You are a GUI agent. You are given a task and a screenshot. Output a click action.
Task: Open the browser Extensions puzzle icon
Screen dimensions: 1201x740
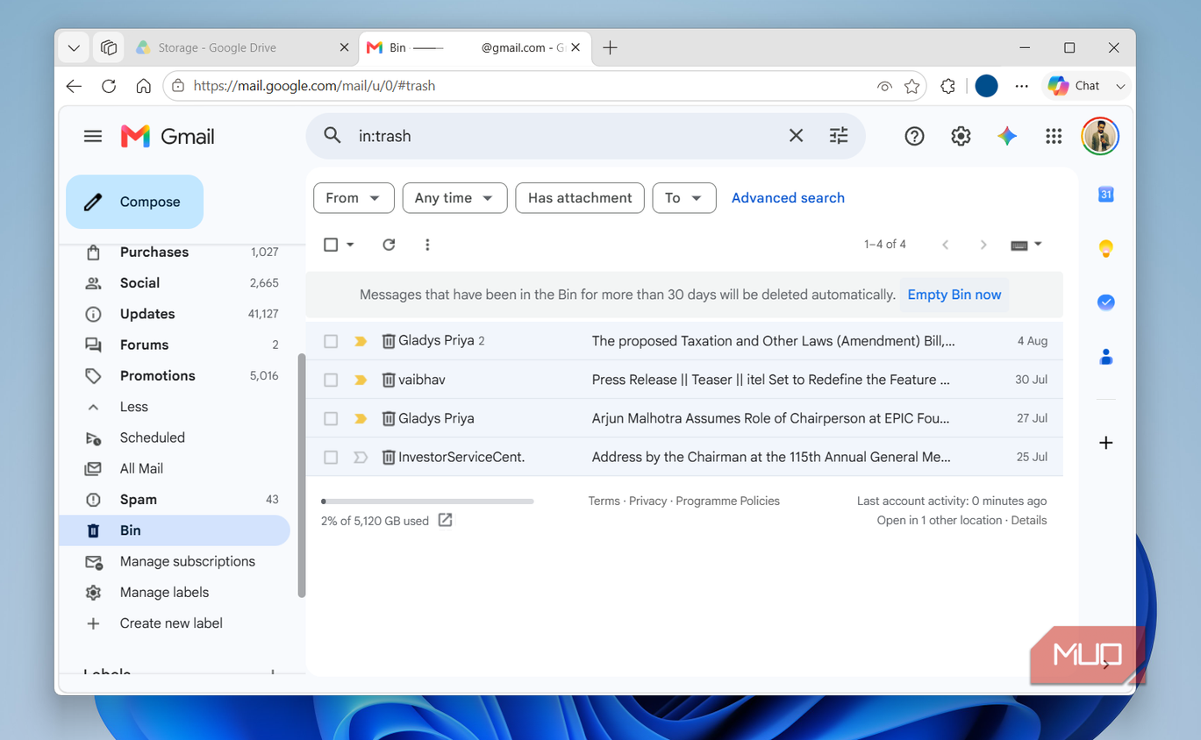pyautogui.click(x=947, y=86)
